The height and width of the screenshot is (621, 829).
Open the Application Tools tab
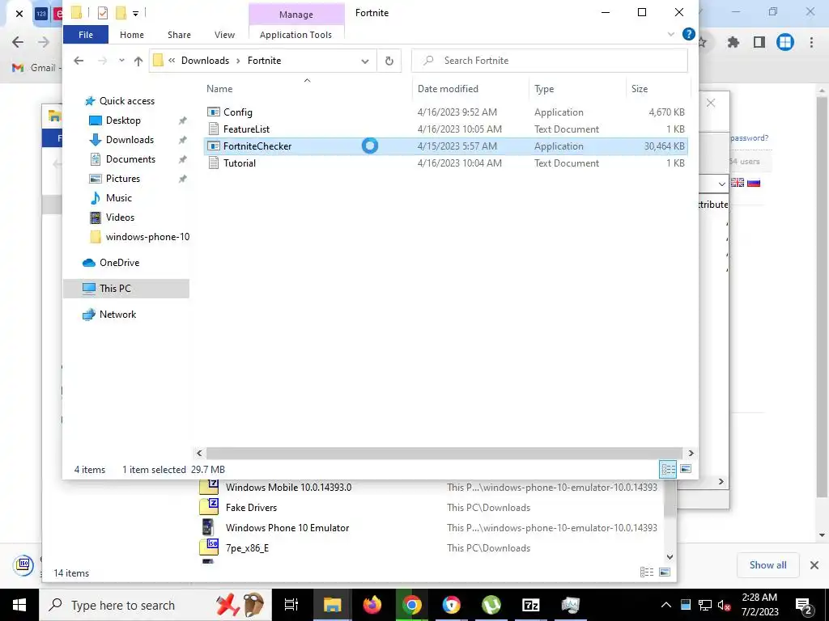296,35
